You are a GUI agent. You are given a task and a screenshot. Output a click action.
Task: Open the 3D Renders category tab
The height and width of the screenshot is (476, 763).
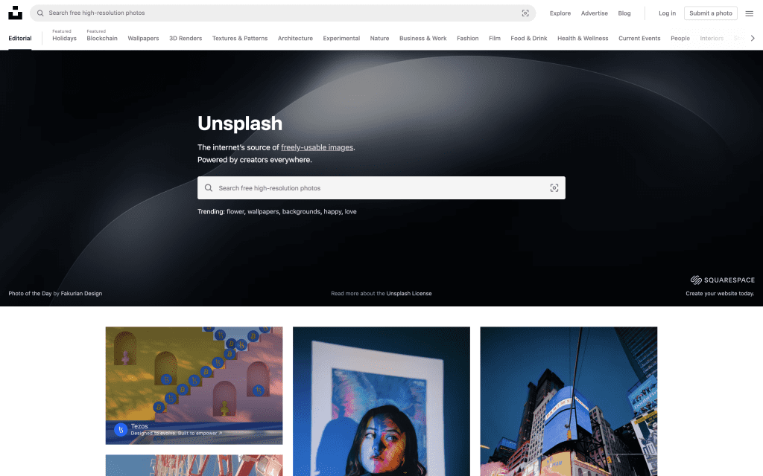coord(186,39)
